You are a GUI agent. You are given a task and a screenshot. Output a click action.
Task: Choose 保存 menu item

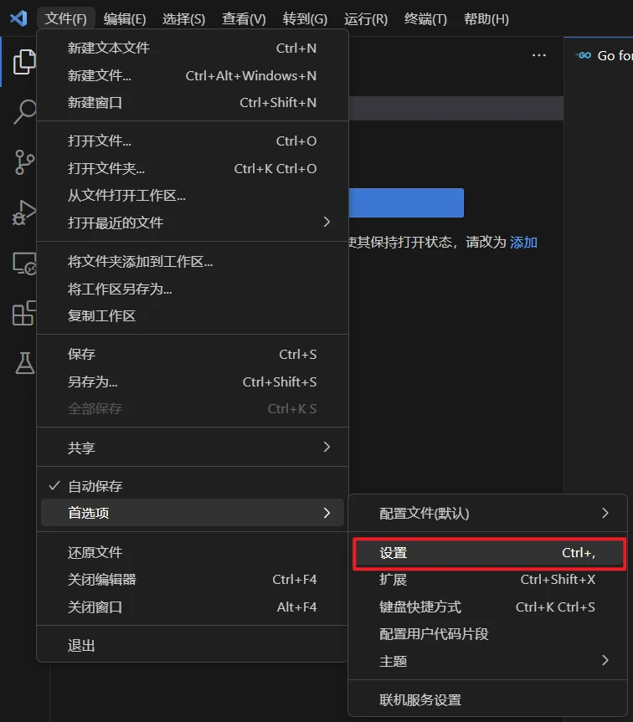[x=193, y=354]
